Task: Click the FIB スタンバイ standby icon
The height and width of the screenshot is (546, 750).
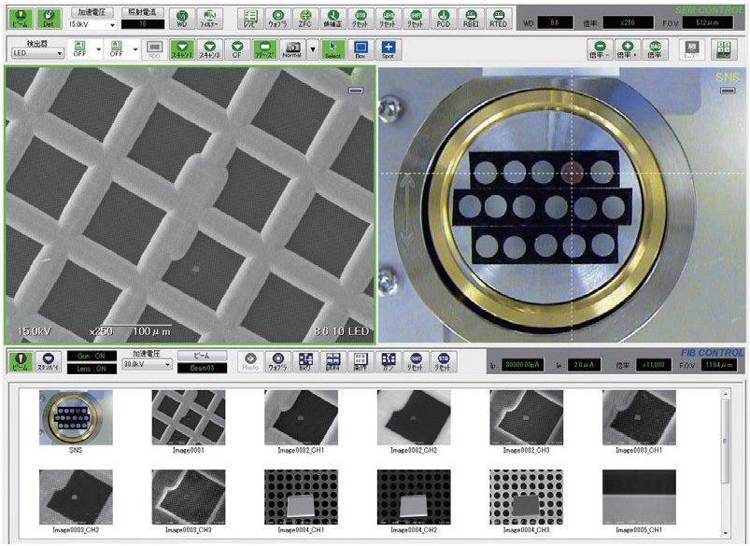Action: [49, 363]
